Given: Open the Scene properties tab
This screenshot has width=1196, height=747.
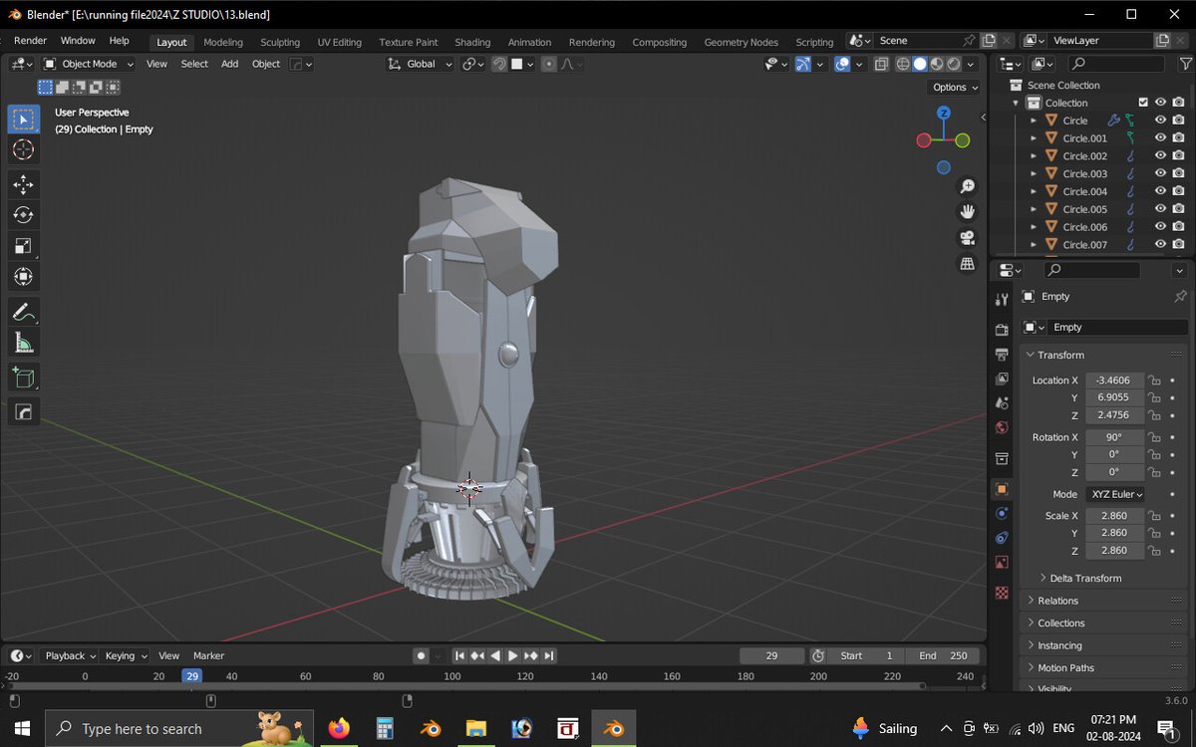Looking at the screenshot, I should (1002, 403).
